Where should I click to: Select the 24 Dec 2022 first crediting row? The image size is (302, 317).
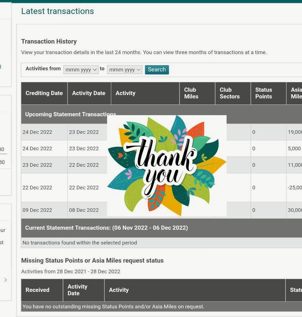[161, 132]
